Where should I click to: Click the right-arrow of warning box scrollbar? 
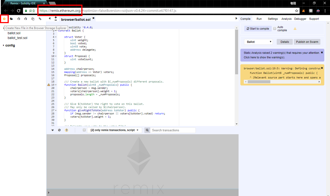tap(320, 82)
